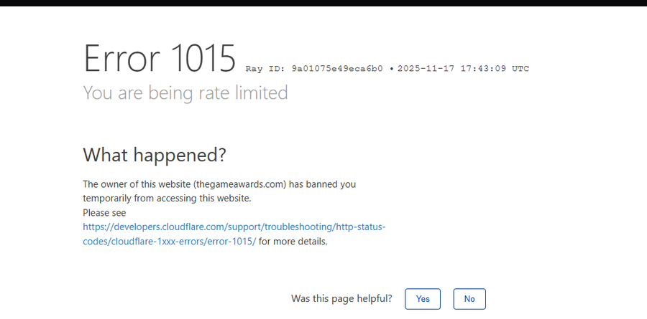The height and width of the screenshot is (319, 647).
Task: Open the developers.cloudflare.com troubleshooting link
Action: (x=234, y=227)
